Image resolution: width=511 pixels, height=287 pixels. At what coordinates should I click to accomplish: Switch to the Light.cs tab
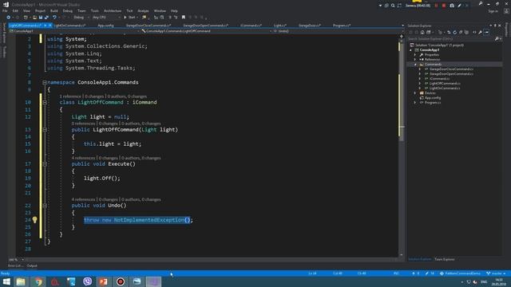[280, 26]
